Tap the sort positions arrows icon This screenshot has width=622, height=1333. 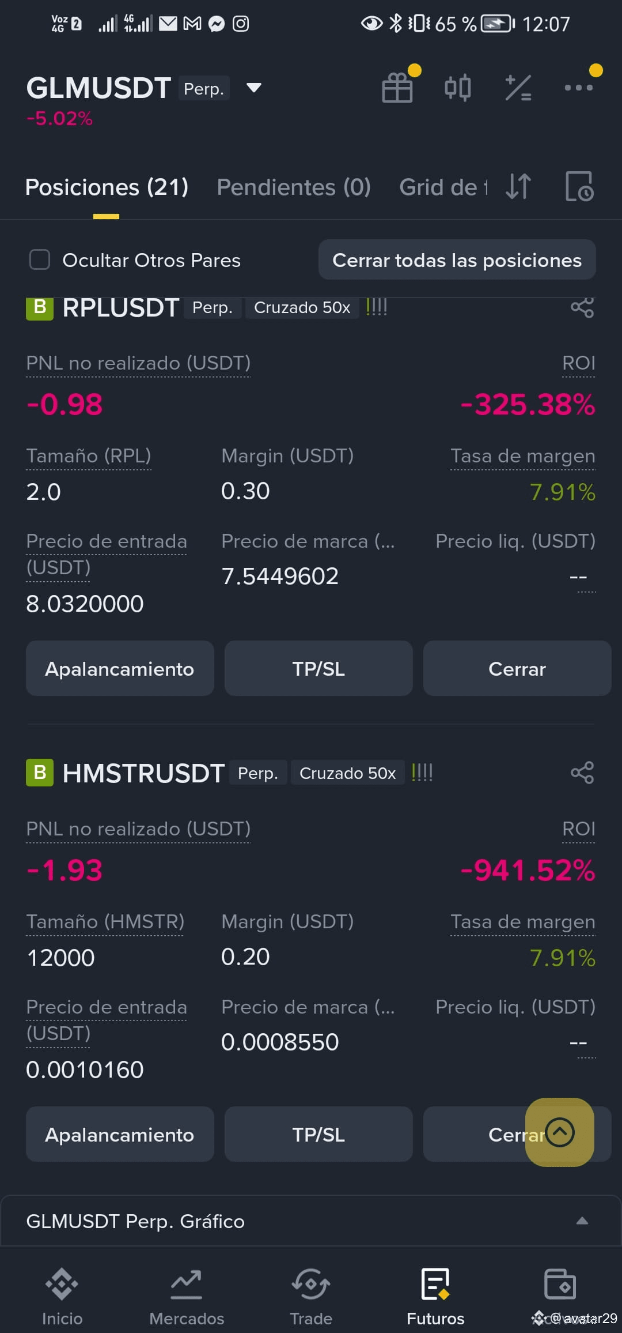(518, 186)
